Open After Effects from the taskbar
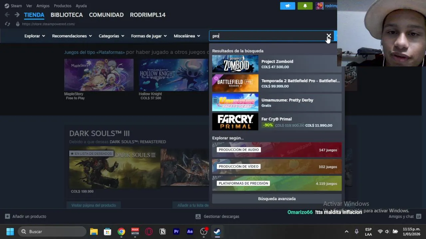426x239 pixels. tap(190, 231)
